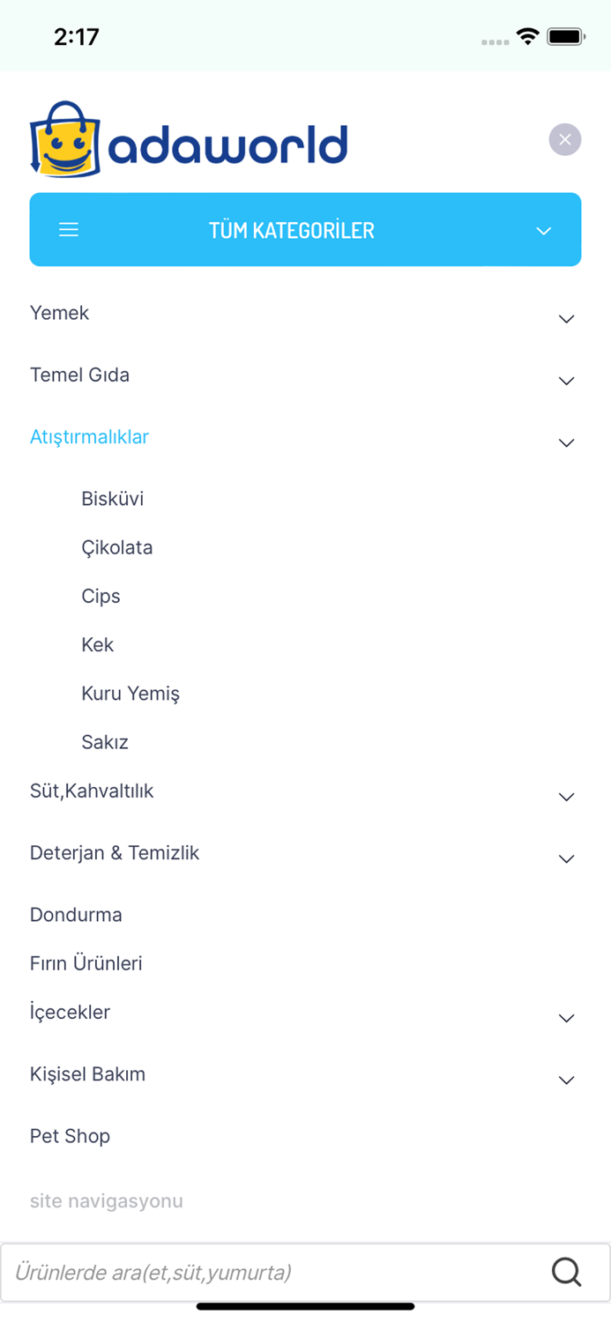
Task: Open the Dondurma category
Action: (x=76, y=915)
